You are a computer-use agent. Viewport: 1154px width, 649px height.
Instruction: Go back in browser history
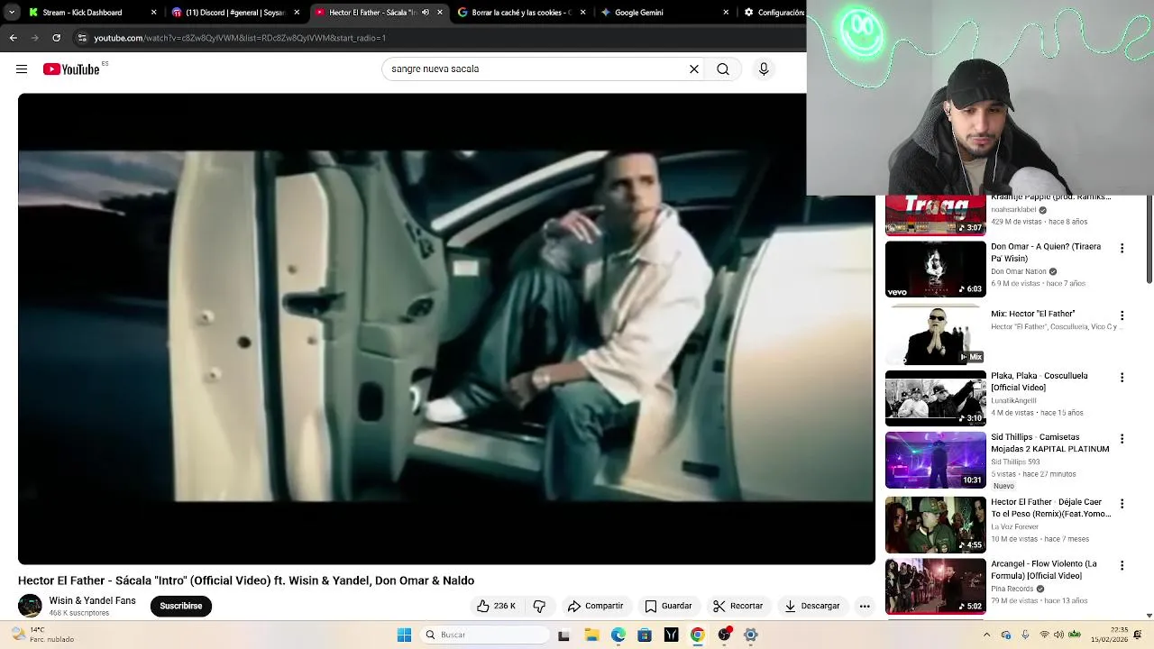click(x=13, y=38)
